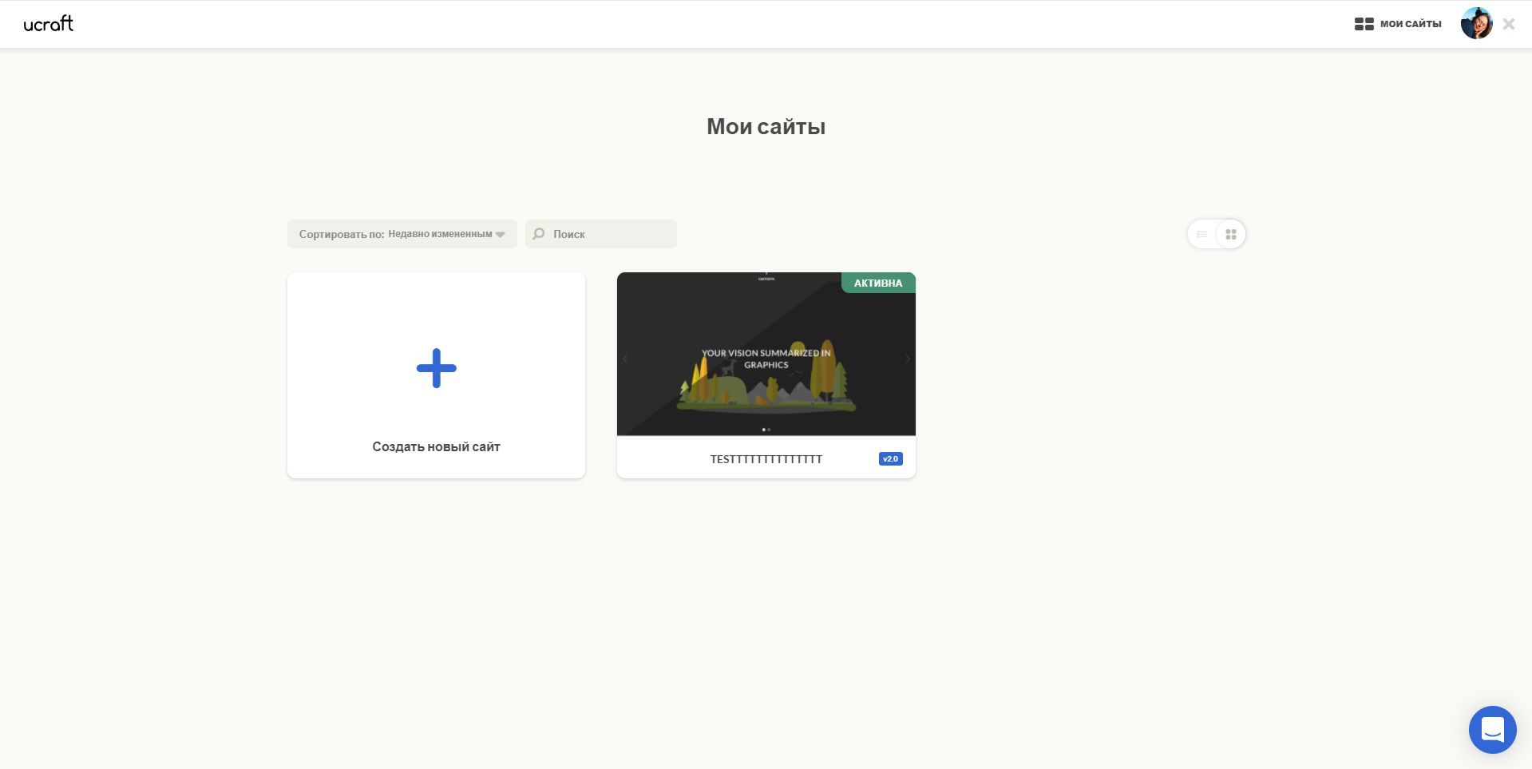The width and height of the screenshot is (1532, 769).
Task: Open the user avatar profile menu
Action: 1476,24
